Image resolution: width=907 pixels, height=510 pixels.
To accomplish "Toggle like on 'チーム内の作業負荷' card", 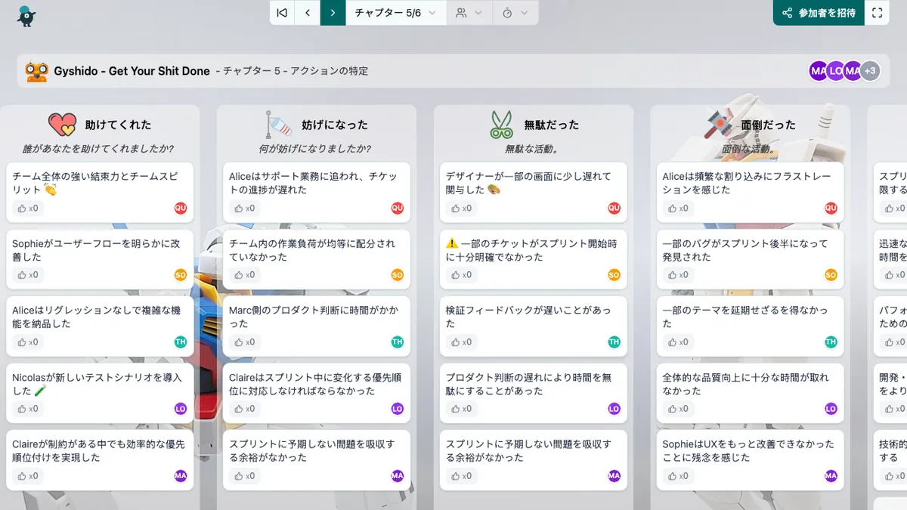I will tap(246, 275).
